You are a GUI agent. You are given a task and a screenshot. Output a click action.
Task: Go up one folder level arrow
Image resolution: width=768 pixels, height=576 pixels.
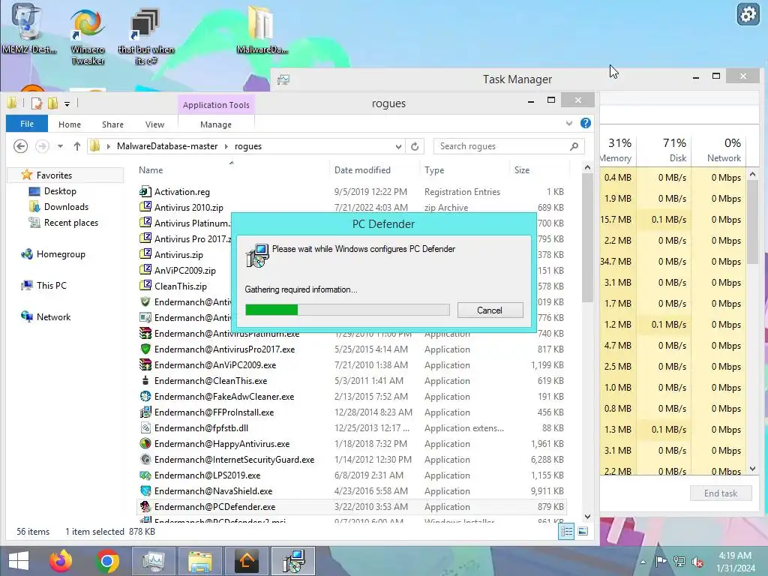pyautogui.click(x=77, y=146)
